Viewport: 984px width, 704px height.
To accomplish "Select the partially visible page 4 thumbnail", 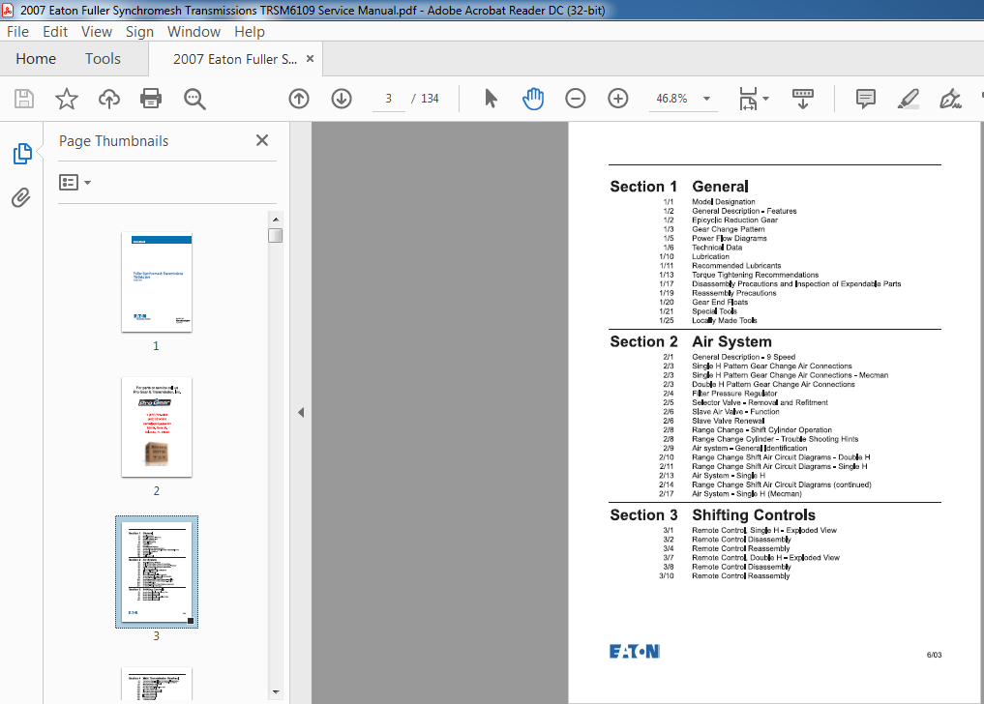I will 157,684.
